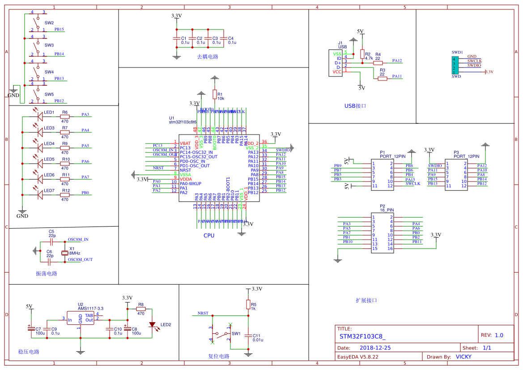Click the PB0 net label beside R12
The height and width of the screenshot is (370, 523).
85,193
